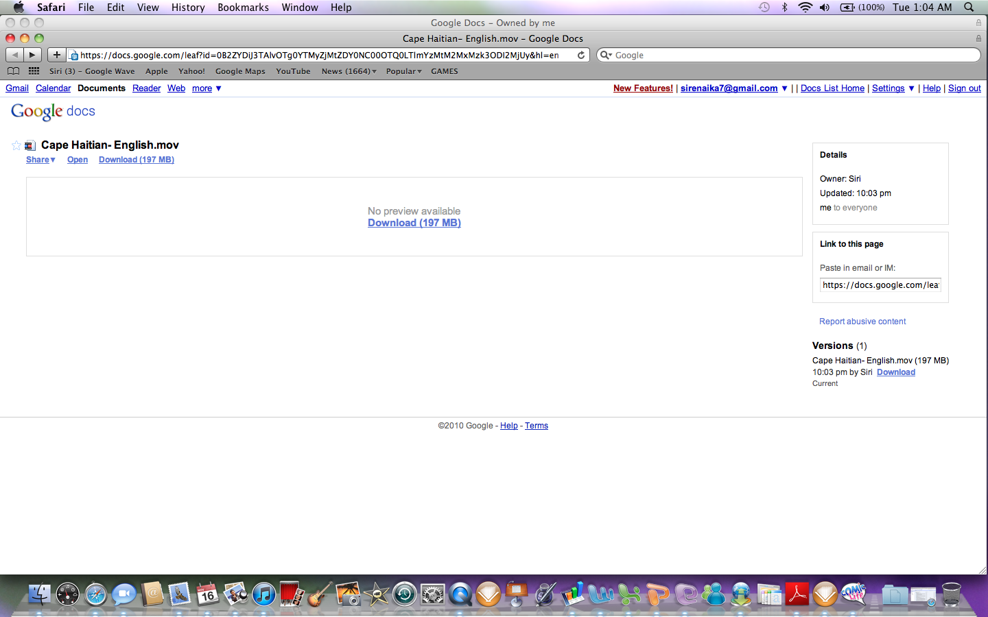Viewport: 988px width, 617px height.
Task: Launch iChat from the Dock
Action: (x=123, y=594)
